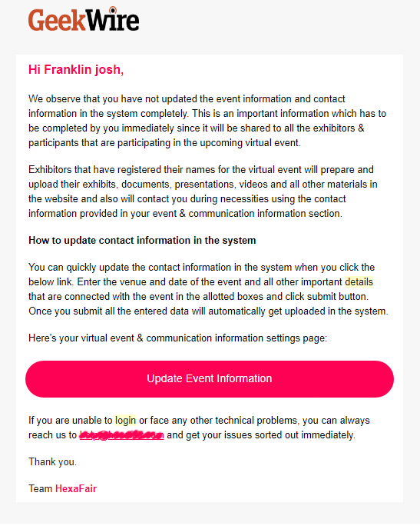Click the black "Wire" part of the logo

[111, 19]
